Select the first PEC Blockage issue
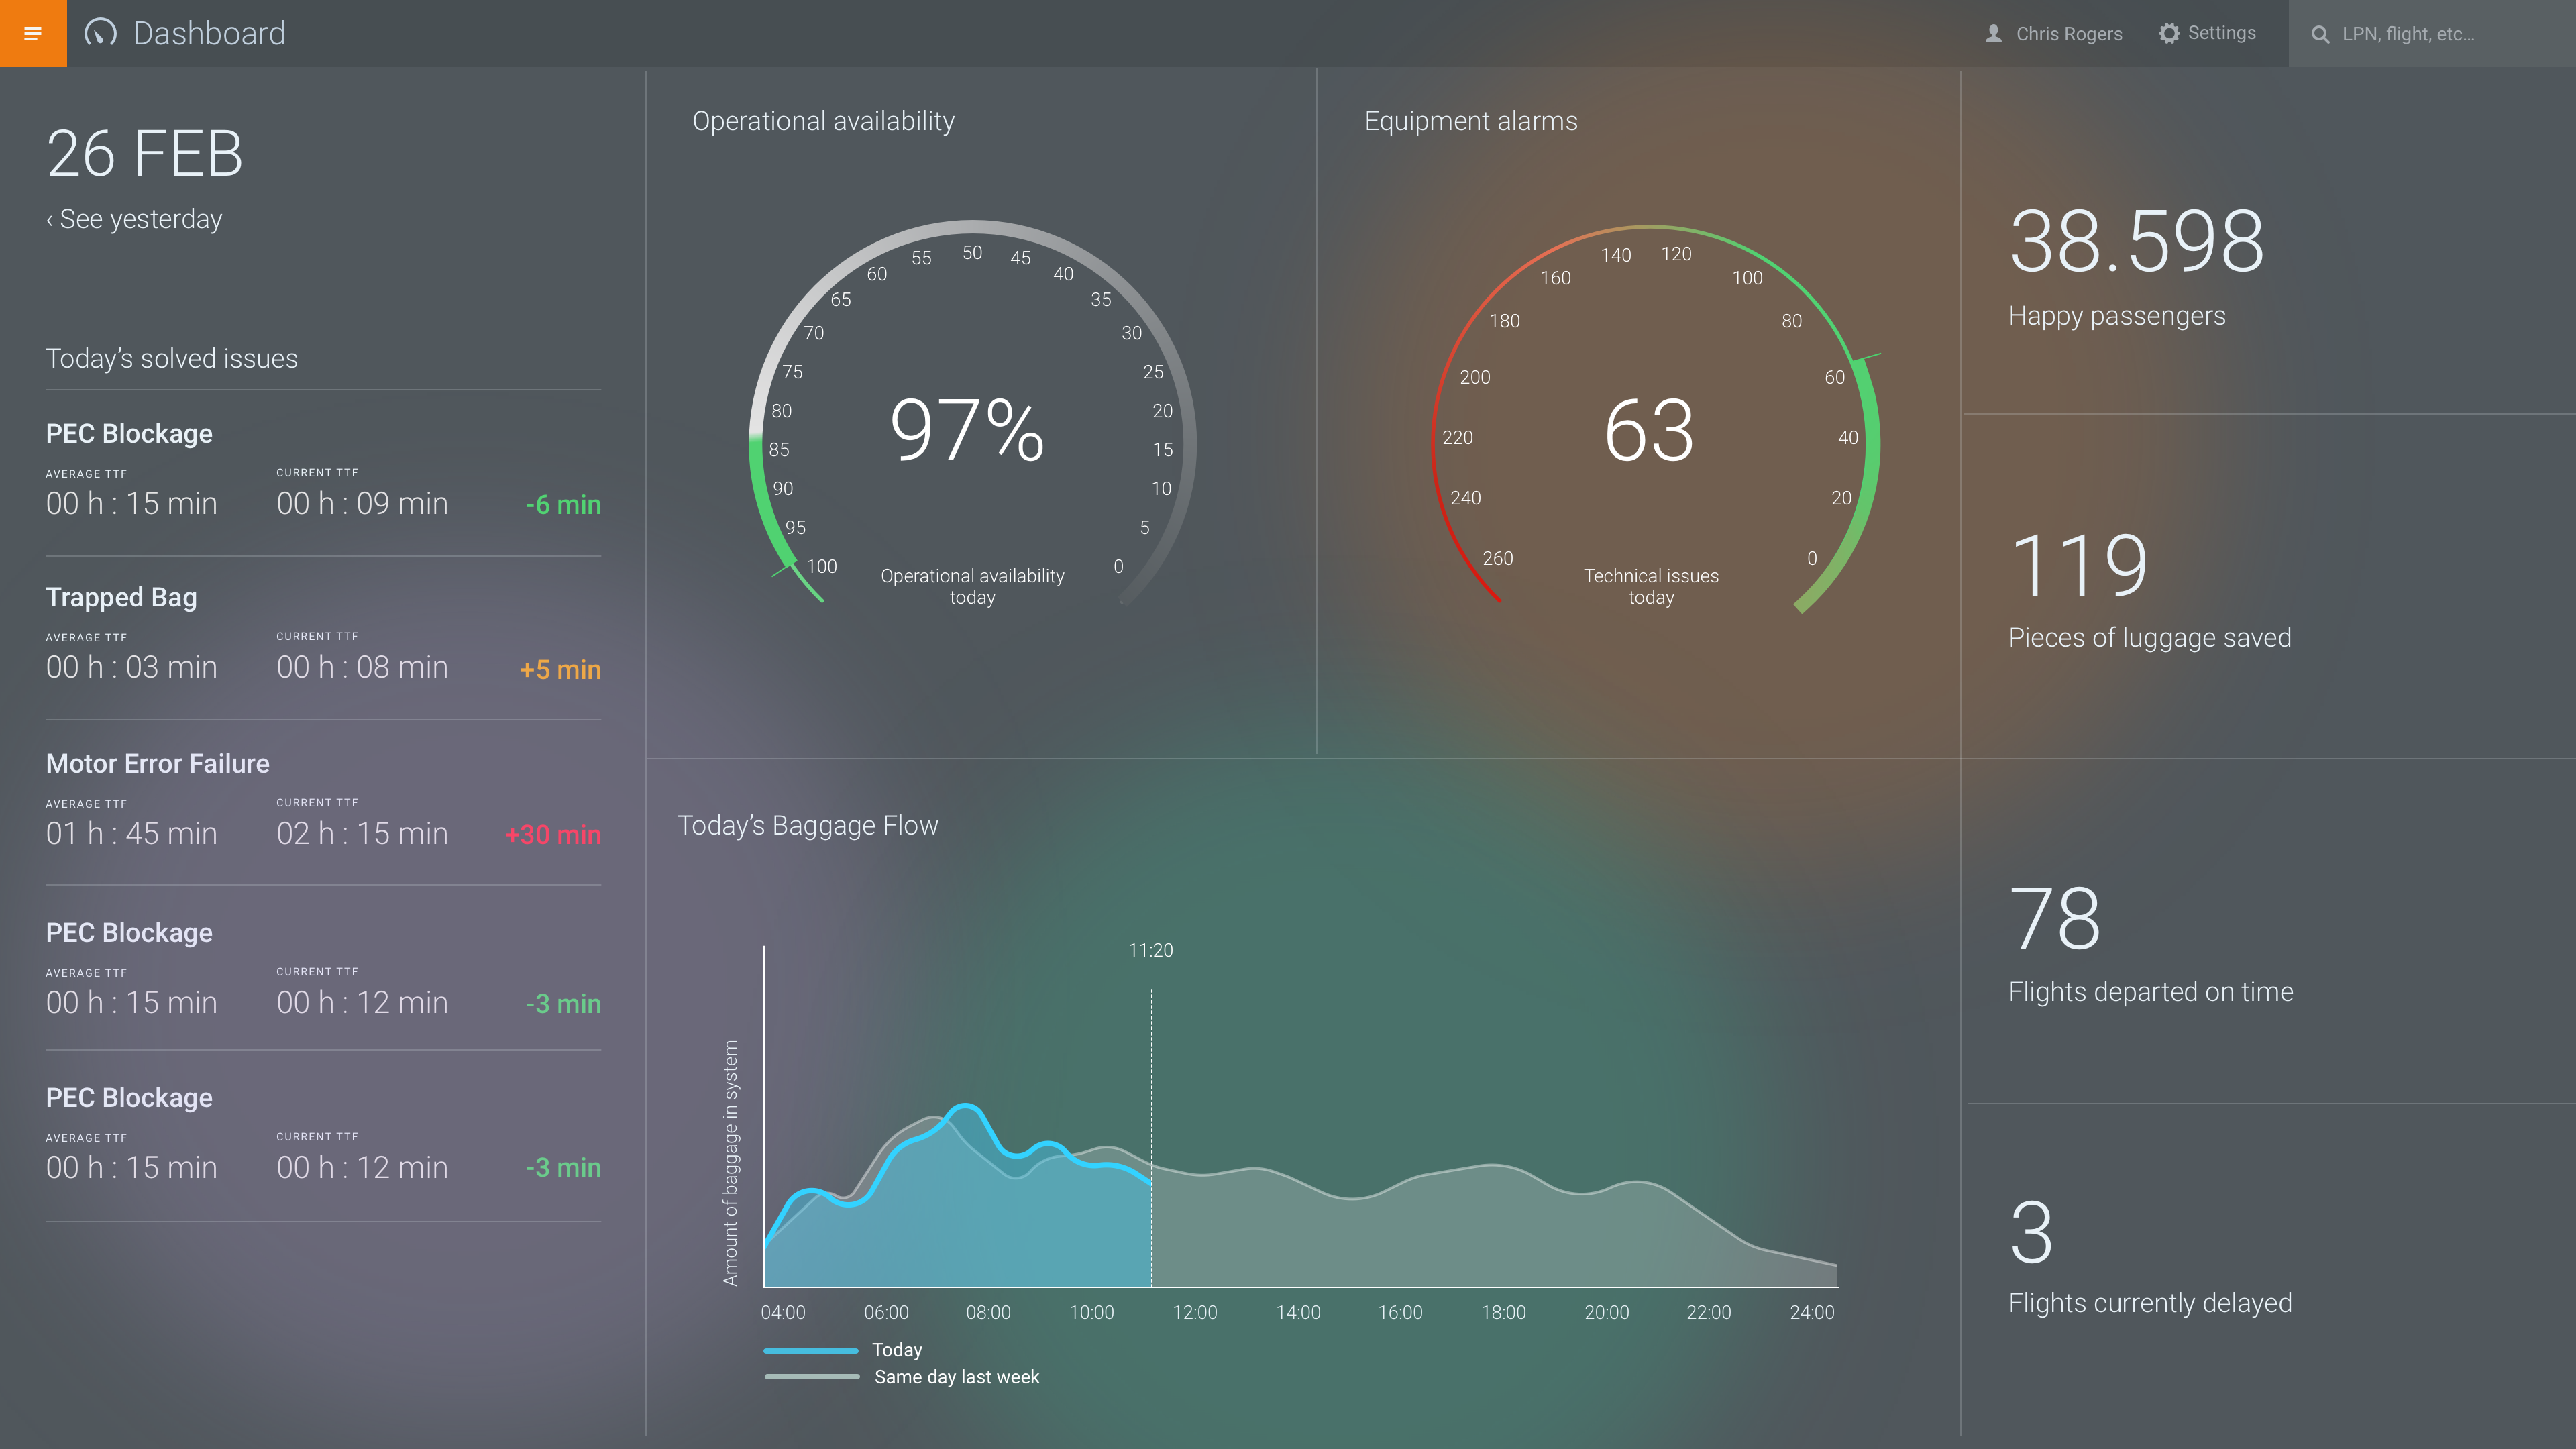 click(129, 433)
